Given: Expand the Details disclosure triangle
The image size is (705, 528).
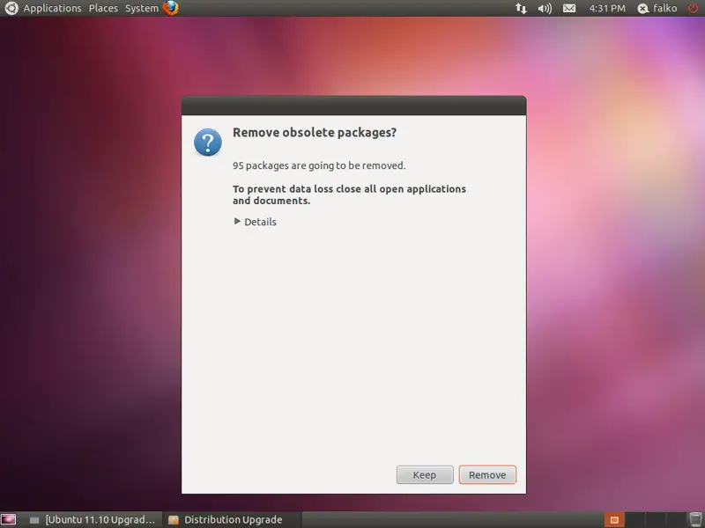Looking at the screenshot, I should [x=237, y=222].
